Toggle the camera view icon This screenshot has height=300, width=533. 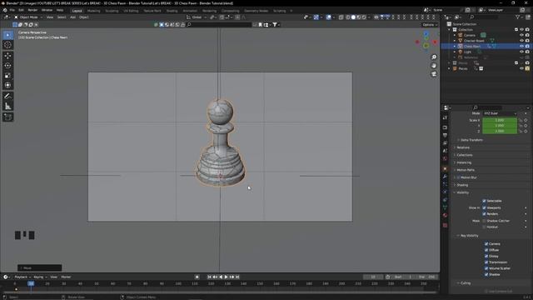434,74
